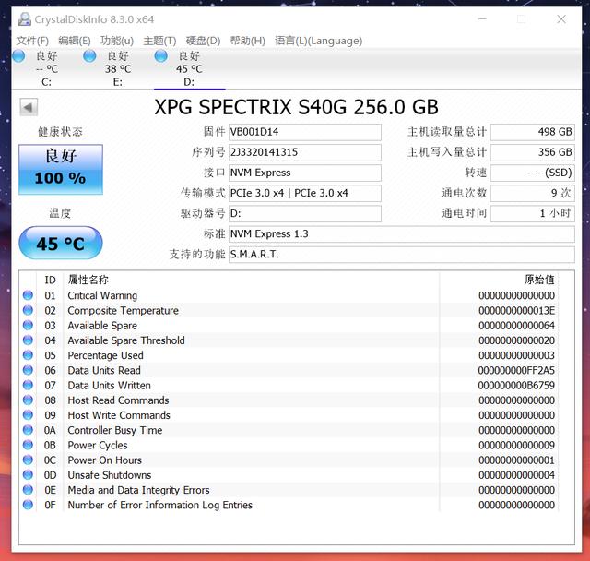Click status dot for Host Read Commands
590x561 pixels.
[x=28, y=400]
